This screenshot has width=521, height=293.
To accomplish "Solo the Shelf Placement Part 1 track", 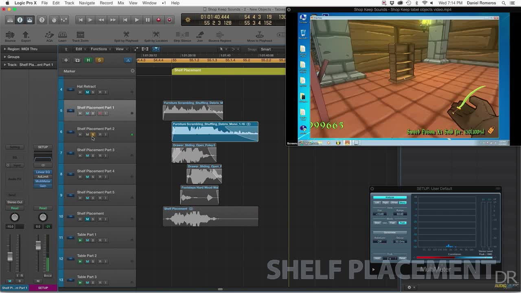I will (93, 113).
